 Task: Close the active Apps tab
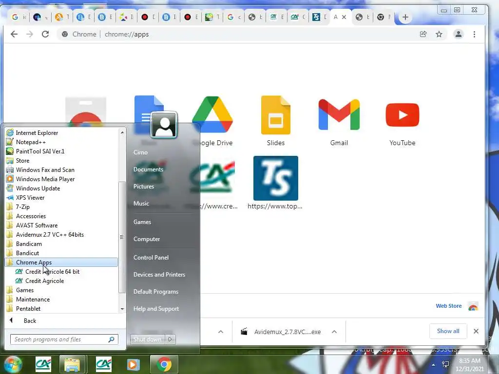click(344, 17)
